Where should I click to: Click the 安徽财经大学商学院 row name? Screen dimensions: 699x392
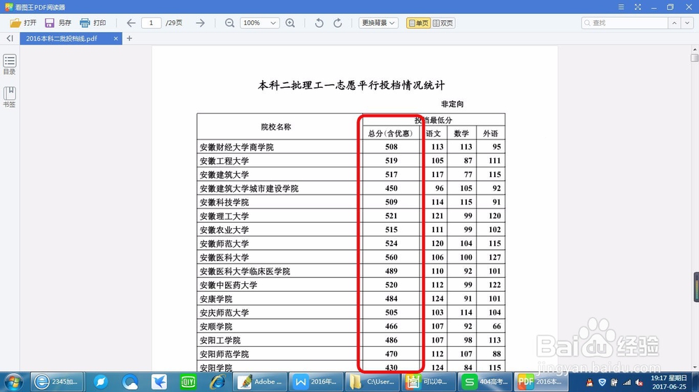pos(237,147)
